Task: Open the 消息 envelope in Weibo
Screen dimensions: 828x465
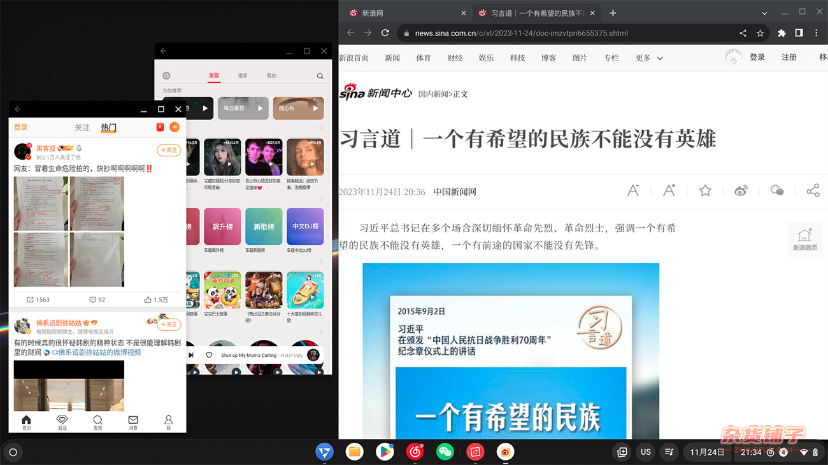Action: pyautogui.click(x=133, y=422)
